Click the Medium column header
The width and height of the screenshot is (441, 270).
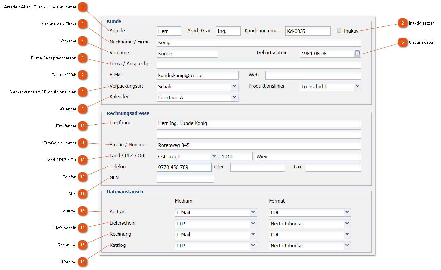184,201
